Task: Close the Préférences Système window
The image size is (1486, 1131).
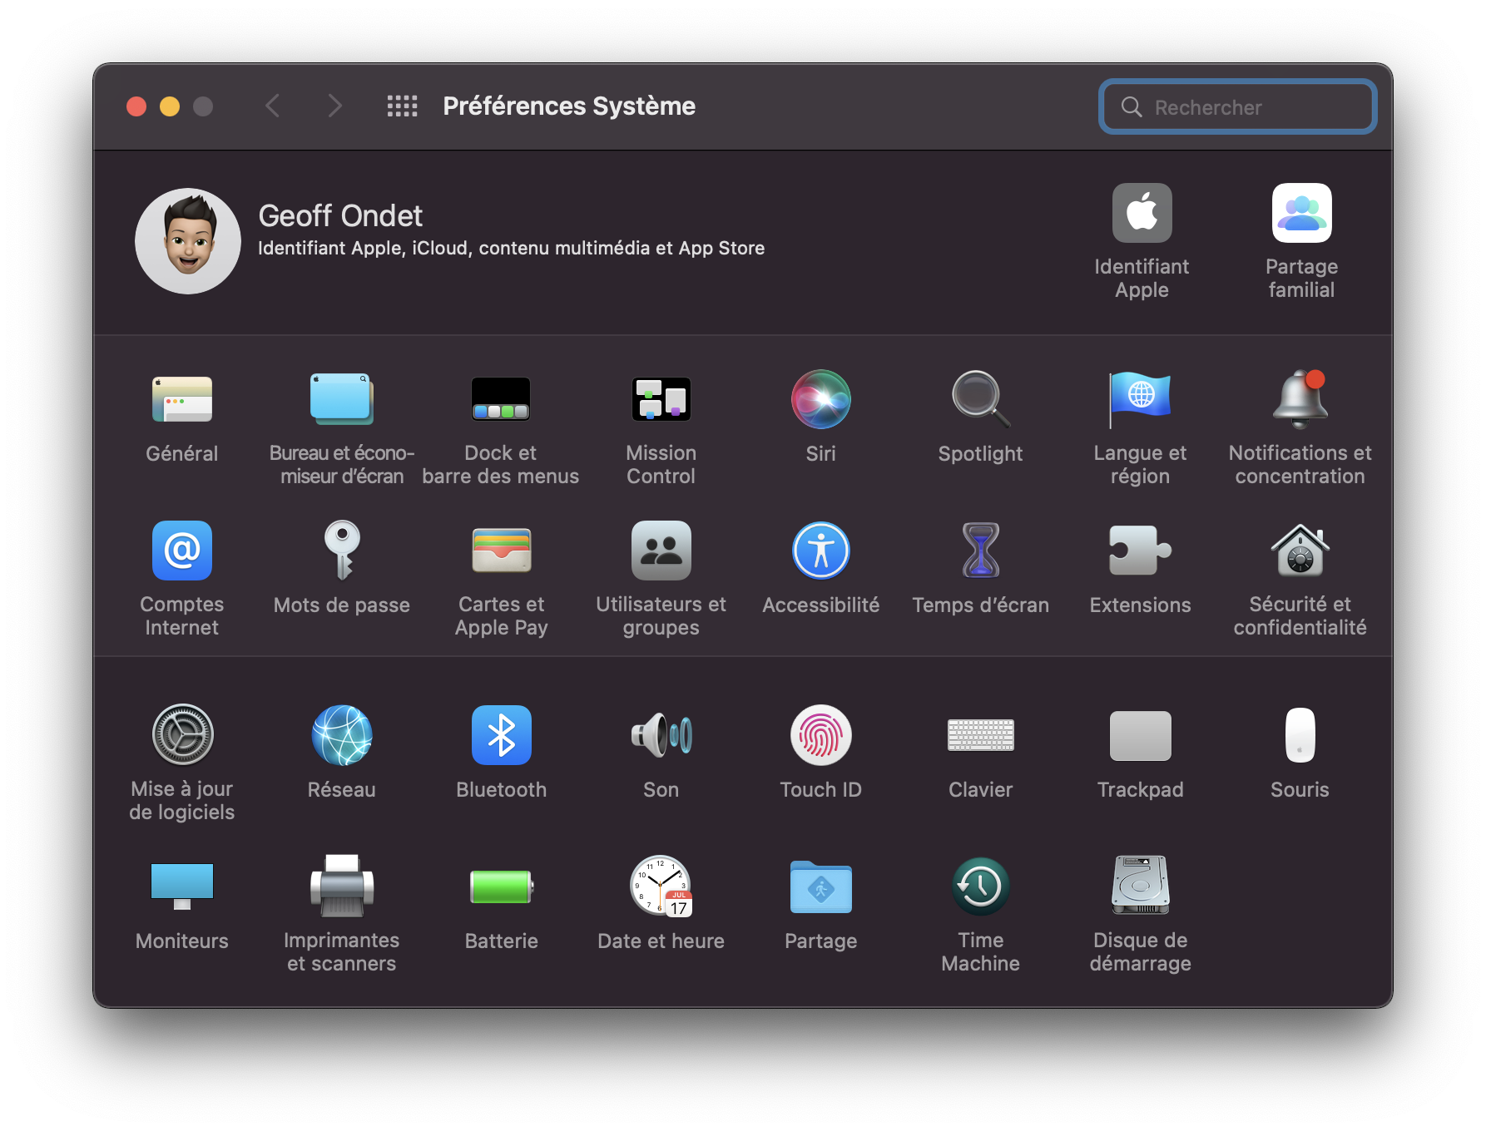Action: (x=136, y=106)
